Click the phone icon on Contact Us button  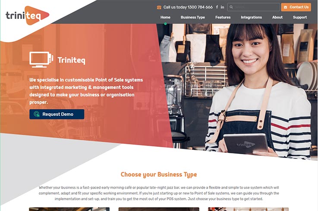pyautogui.click(x=286, y=7)
